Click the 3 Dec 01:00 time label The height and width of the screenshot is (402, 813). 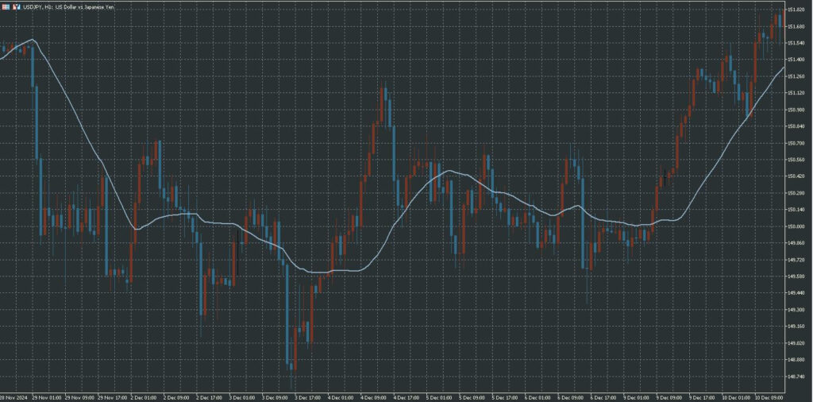pos(241,396)
